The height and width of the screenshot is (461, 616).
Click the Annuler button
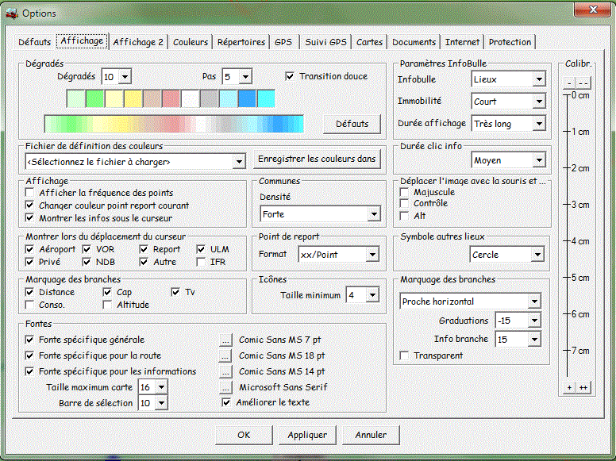click(371, 435)
